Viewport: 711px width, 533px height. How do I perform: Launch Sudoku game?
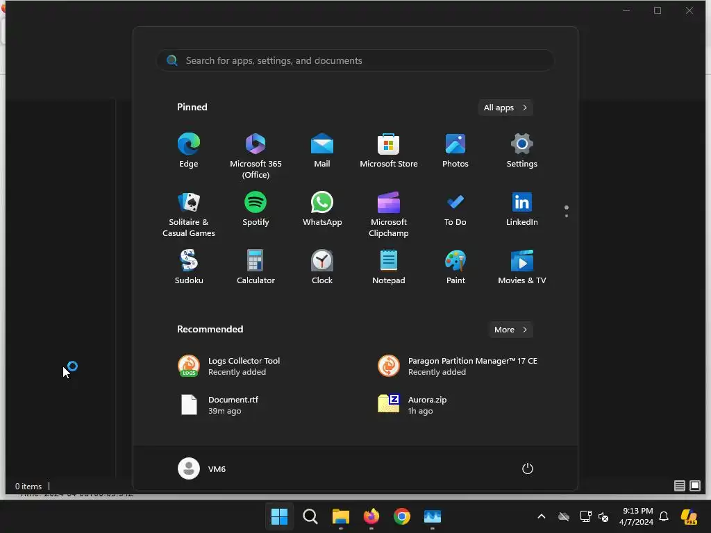tap(189, 267)
